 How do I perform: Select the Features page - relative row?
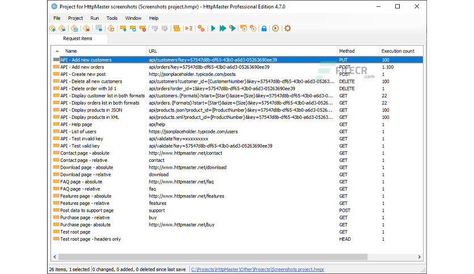pos(238,203)
